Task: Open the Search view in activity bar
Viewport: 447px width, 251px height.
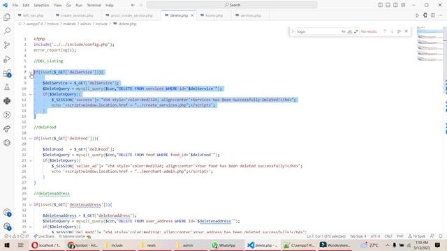Action: click(x=7, y=31)
